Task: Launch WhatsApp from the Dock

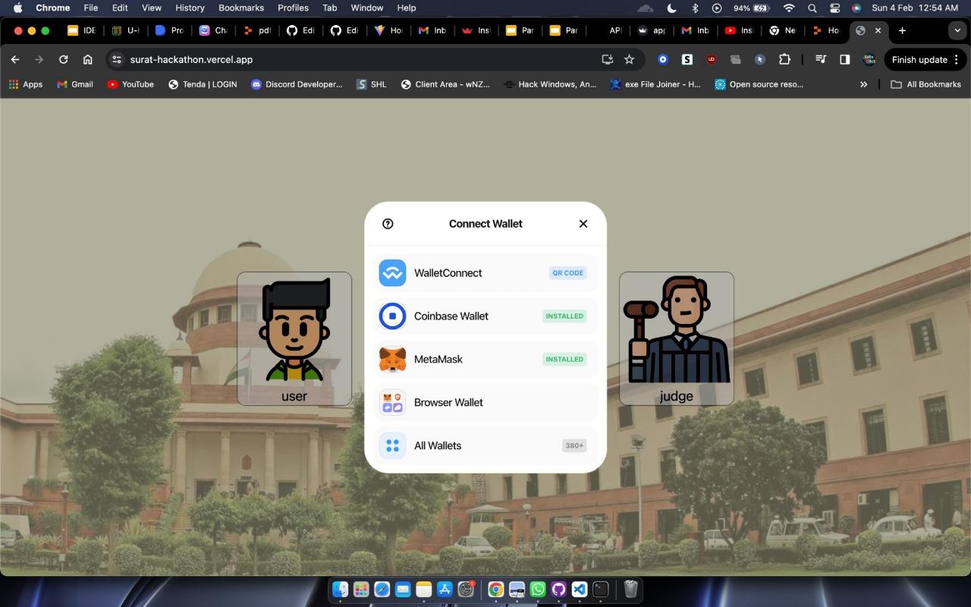Action: click(538, 589)
